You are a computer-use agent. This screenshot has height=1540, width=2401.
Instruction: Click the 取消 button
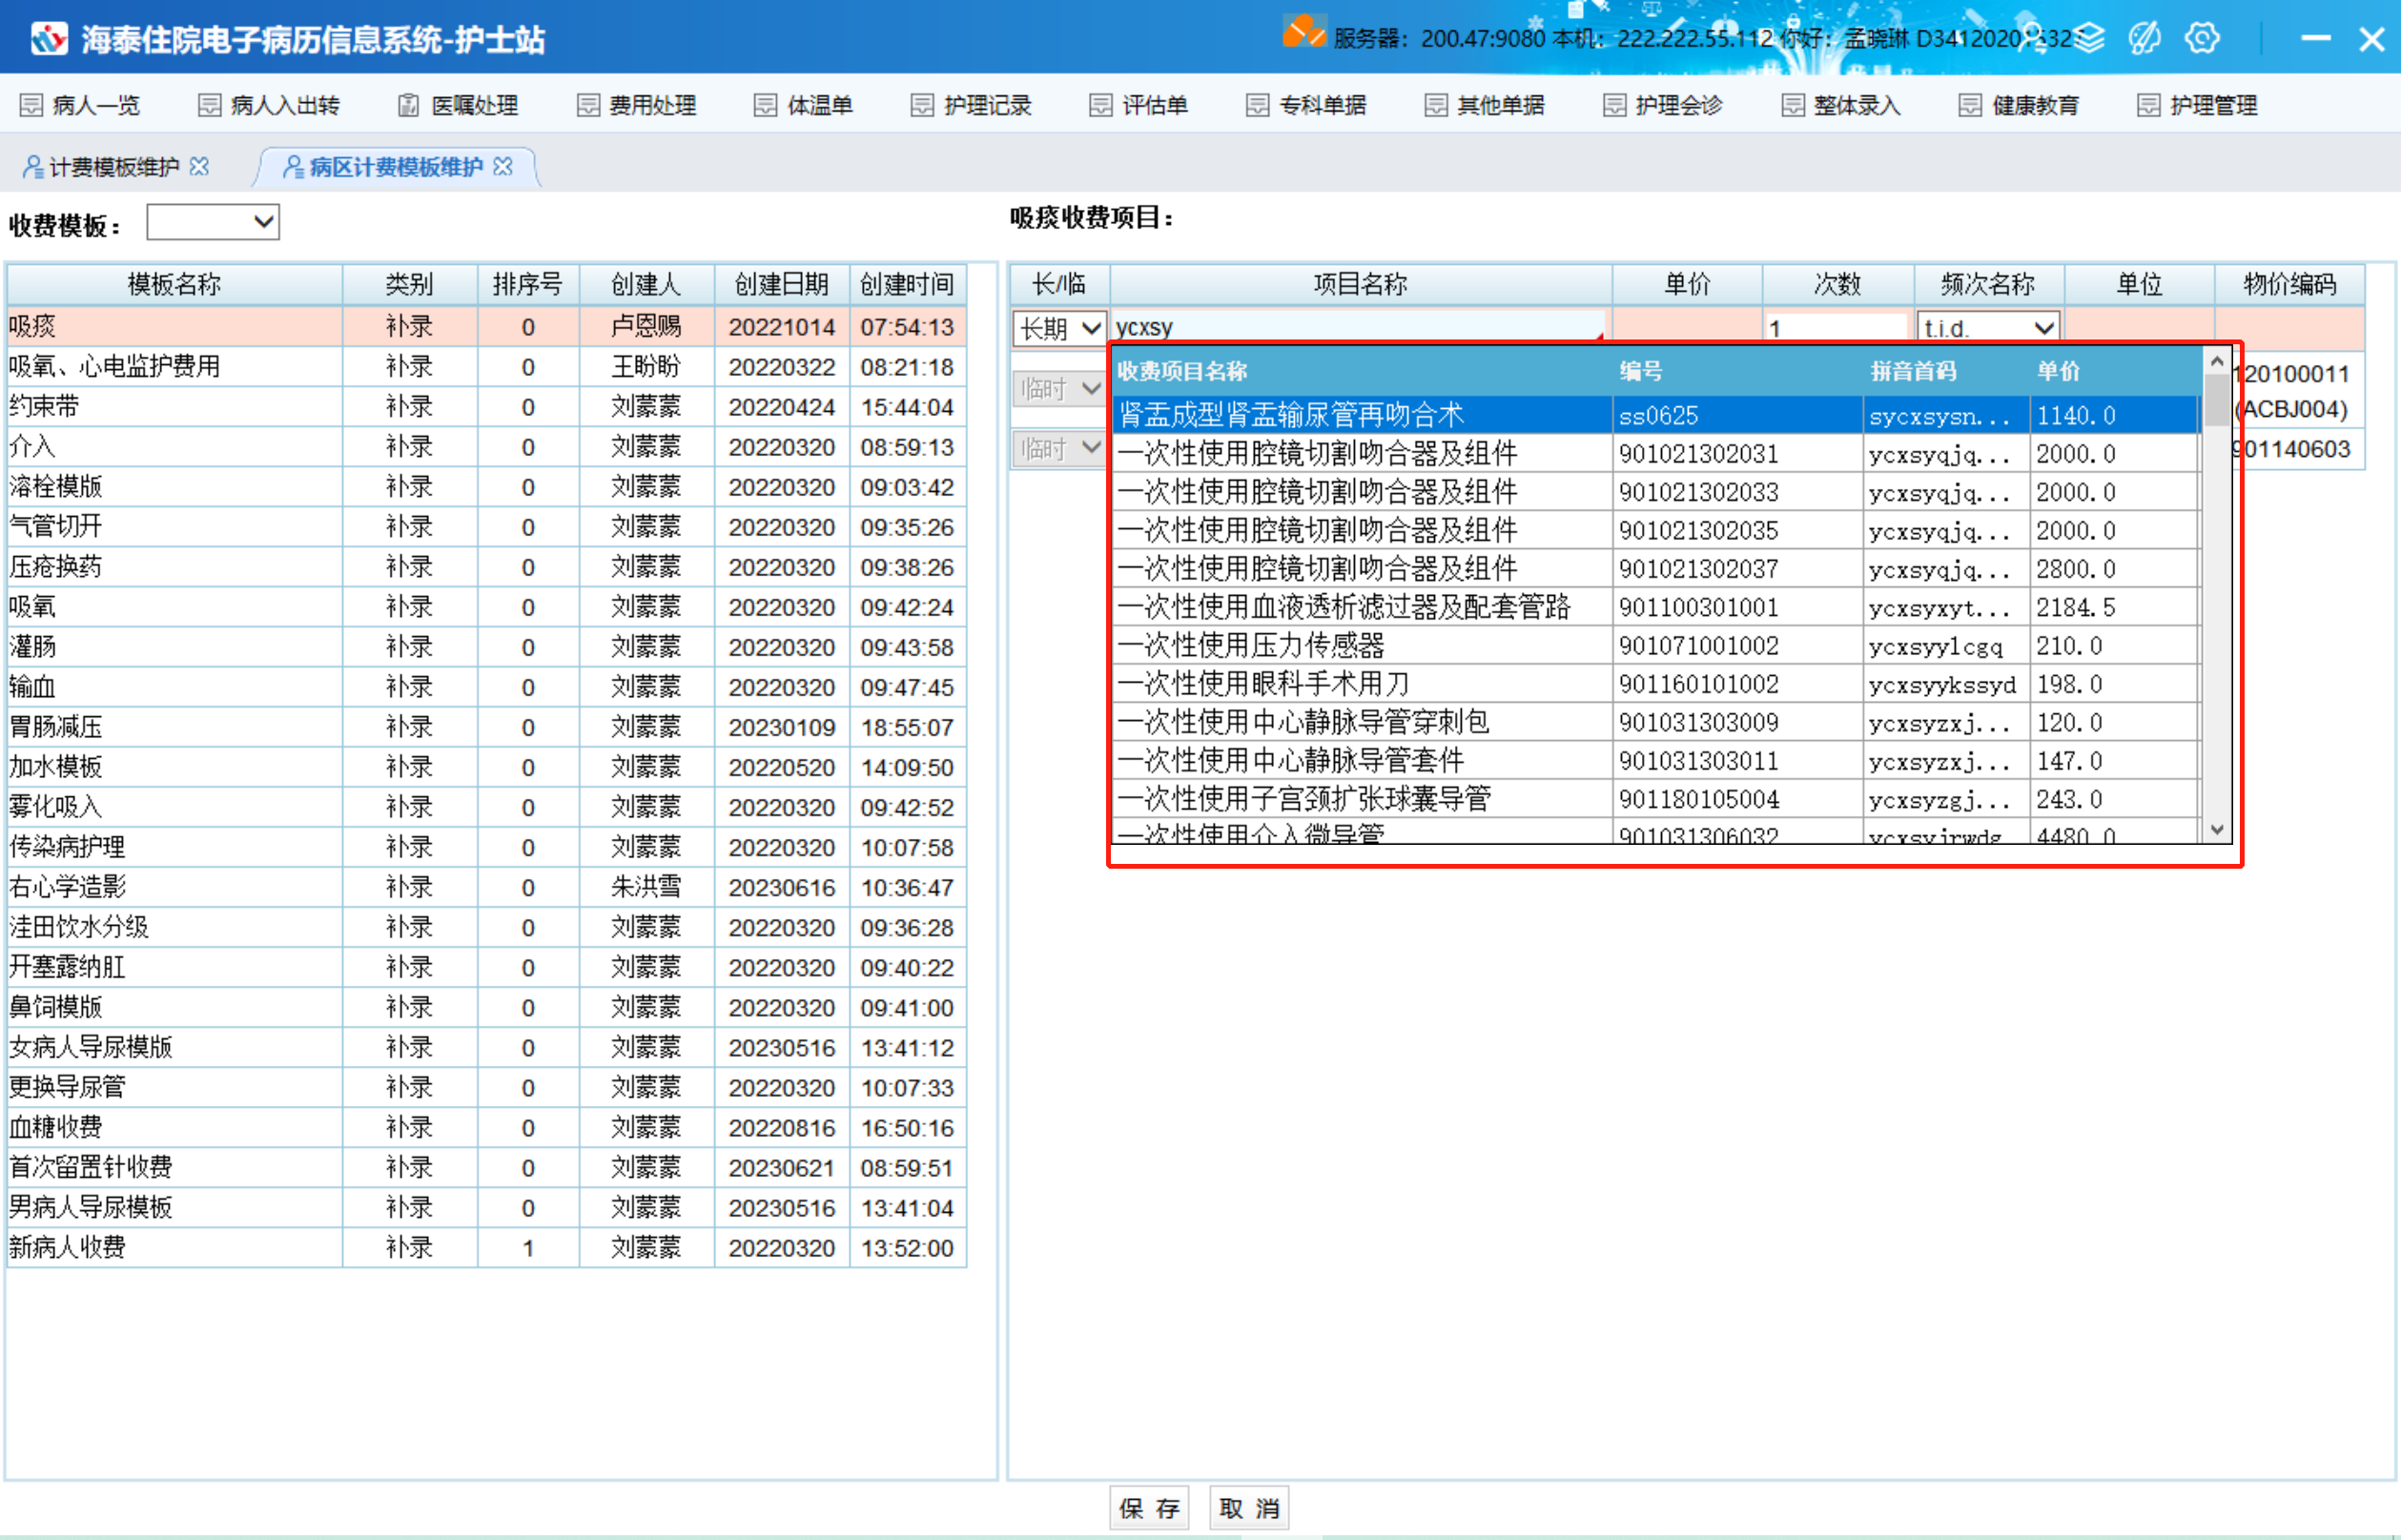(x=1249, y=1507)
